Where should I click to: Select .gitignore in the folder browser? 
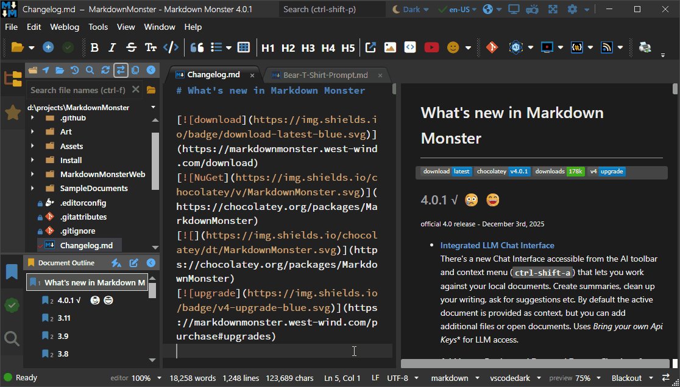pyautogui.click(x=77, y=231)
